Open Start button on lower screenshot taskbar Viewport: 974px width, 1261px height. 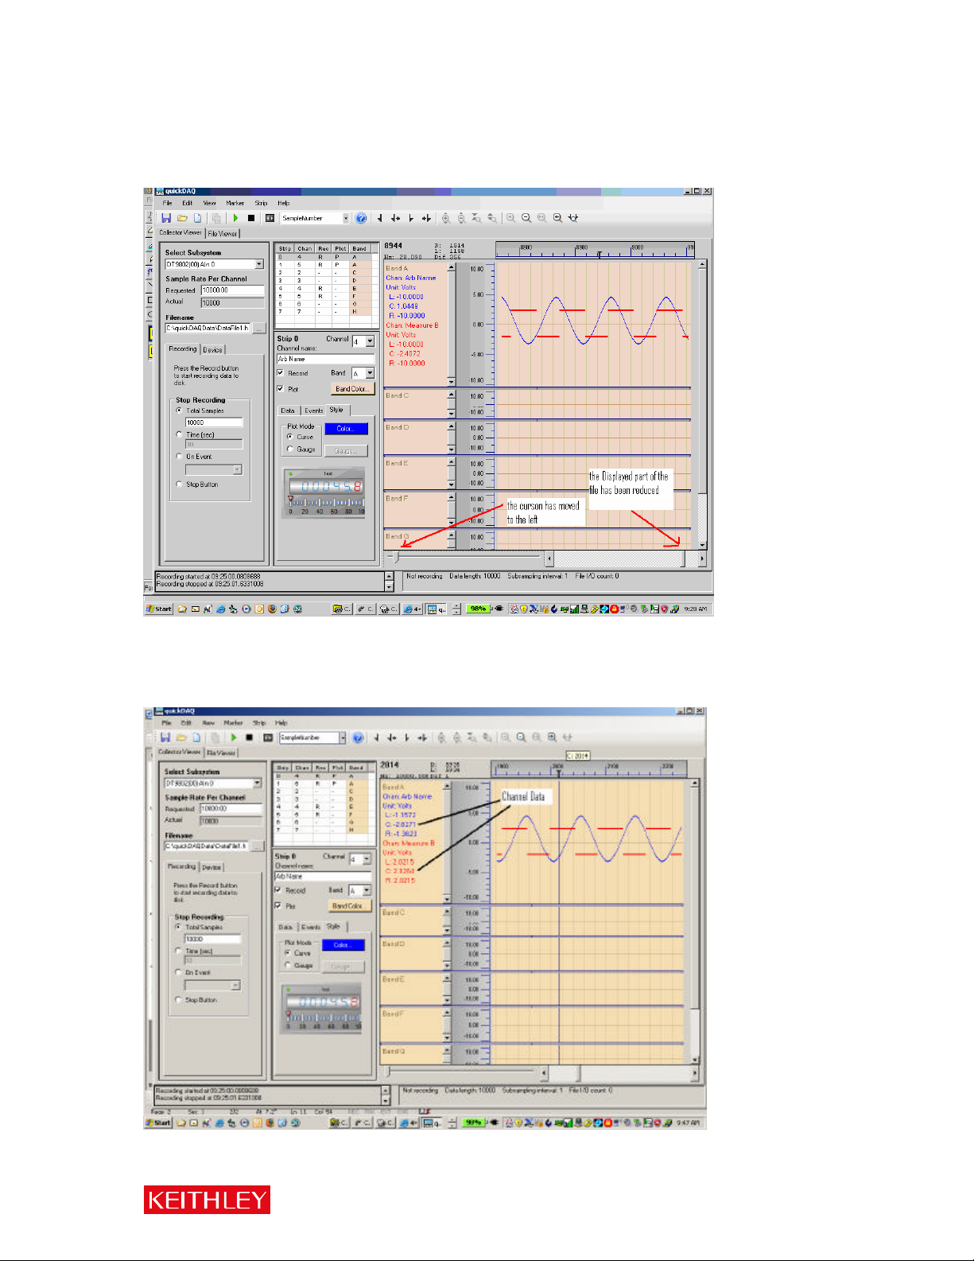[158, 1123]
